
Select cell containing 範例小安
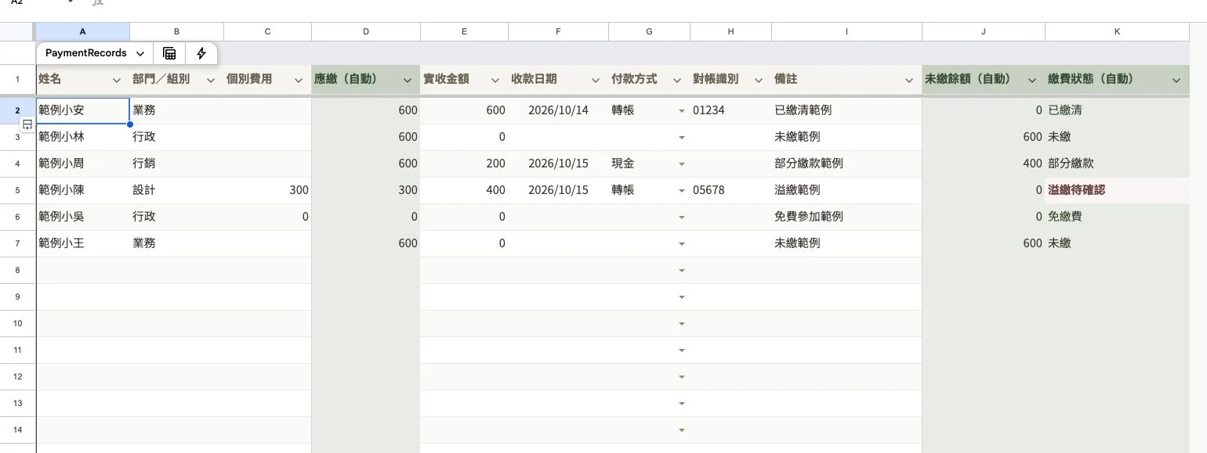tap(83, 111)
